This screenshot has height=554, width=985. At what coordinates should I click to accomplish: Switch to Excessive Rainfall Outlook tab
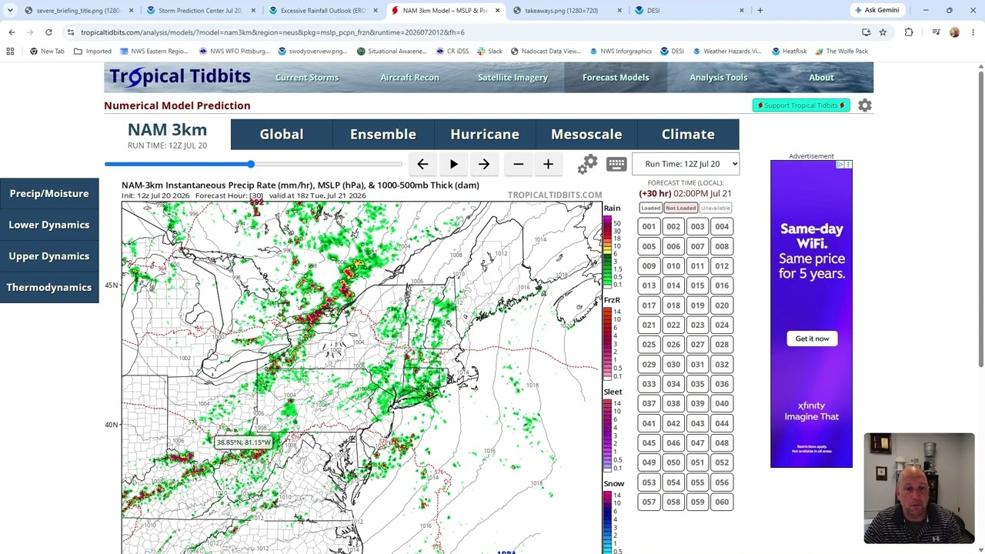(x=322, y=10)
